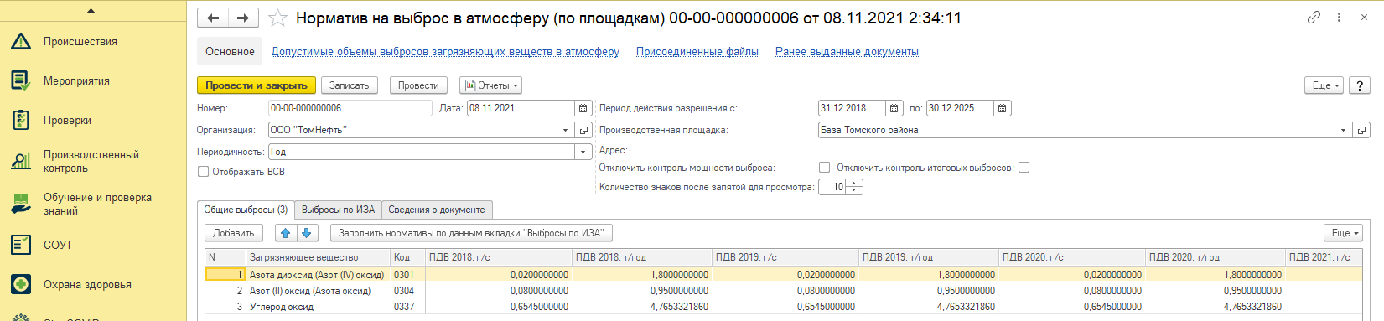The width and height of the screenshot is (1384, 321).
Task: Move selected row down
Action: tap(307, 233)
